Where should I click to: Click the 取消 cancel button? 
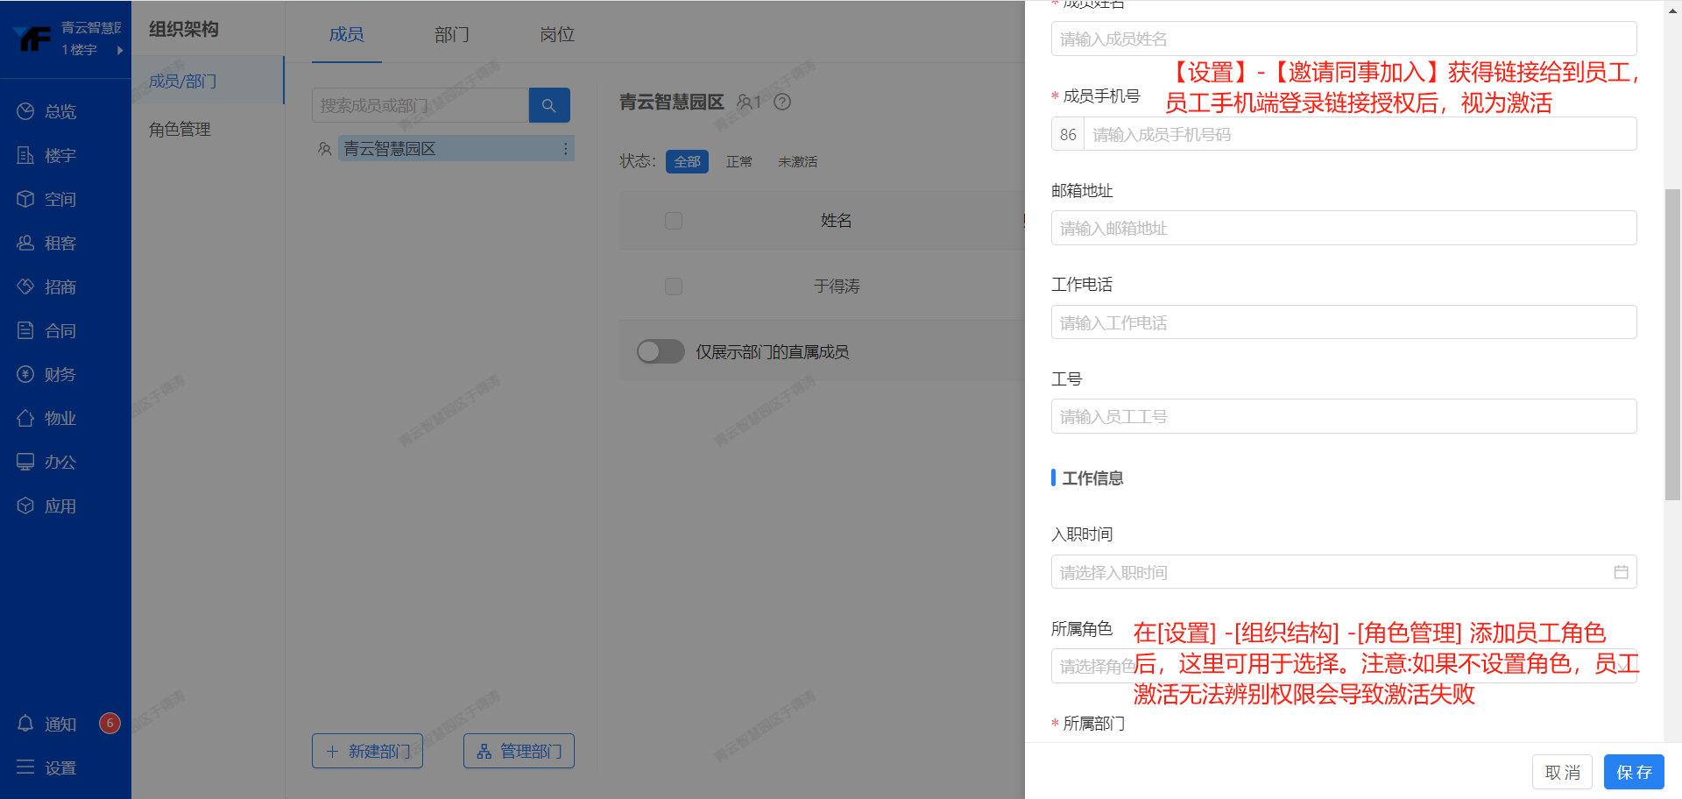(x=1562, y=772)
